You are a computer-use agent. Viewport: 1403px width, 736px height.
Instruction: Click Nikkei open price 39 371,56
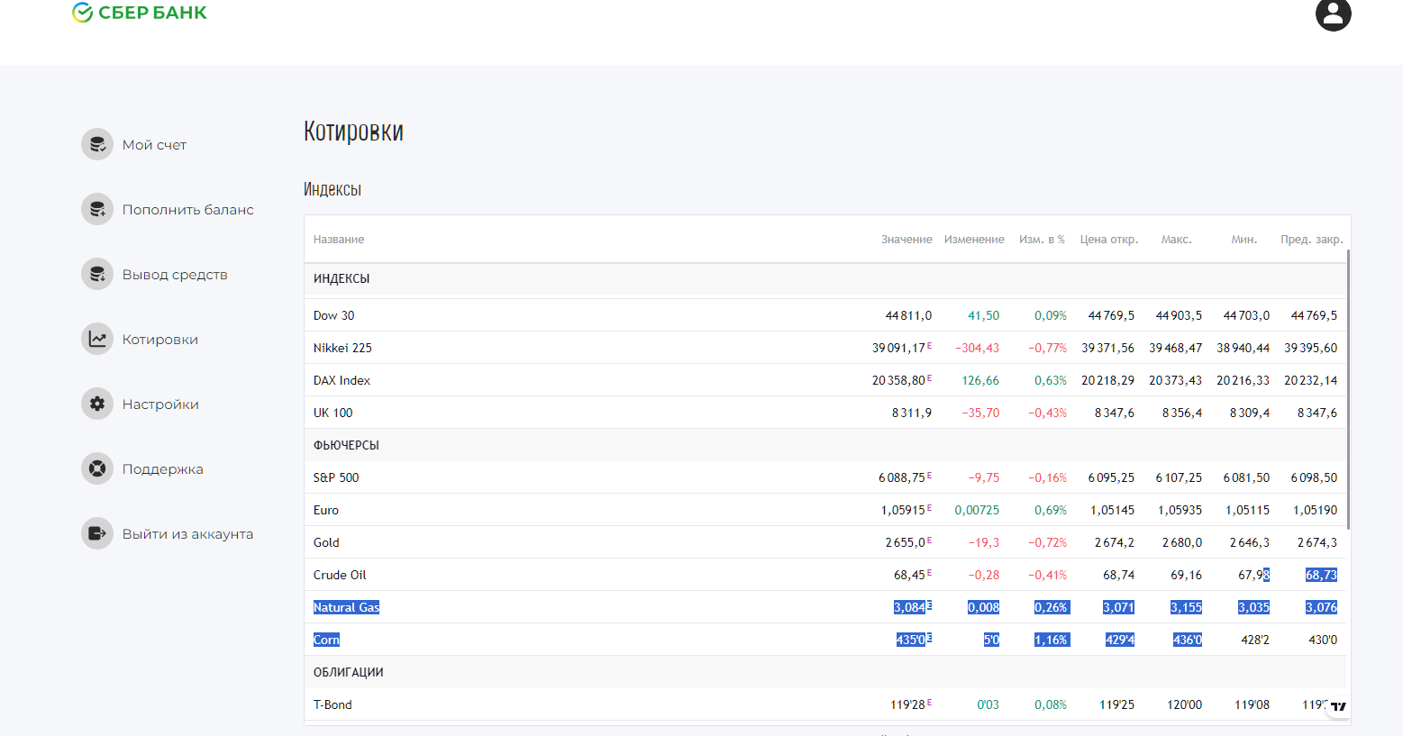[x=1107, y=349]
